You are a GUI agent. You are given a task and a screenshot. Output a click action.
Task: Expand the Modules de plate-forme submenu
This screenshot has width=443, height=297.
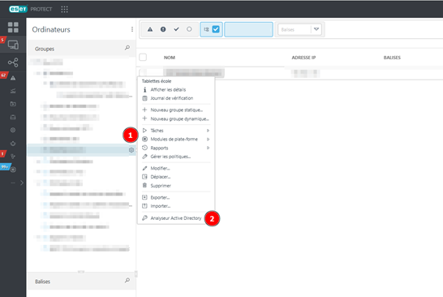click(x=176, y=140)
